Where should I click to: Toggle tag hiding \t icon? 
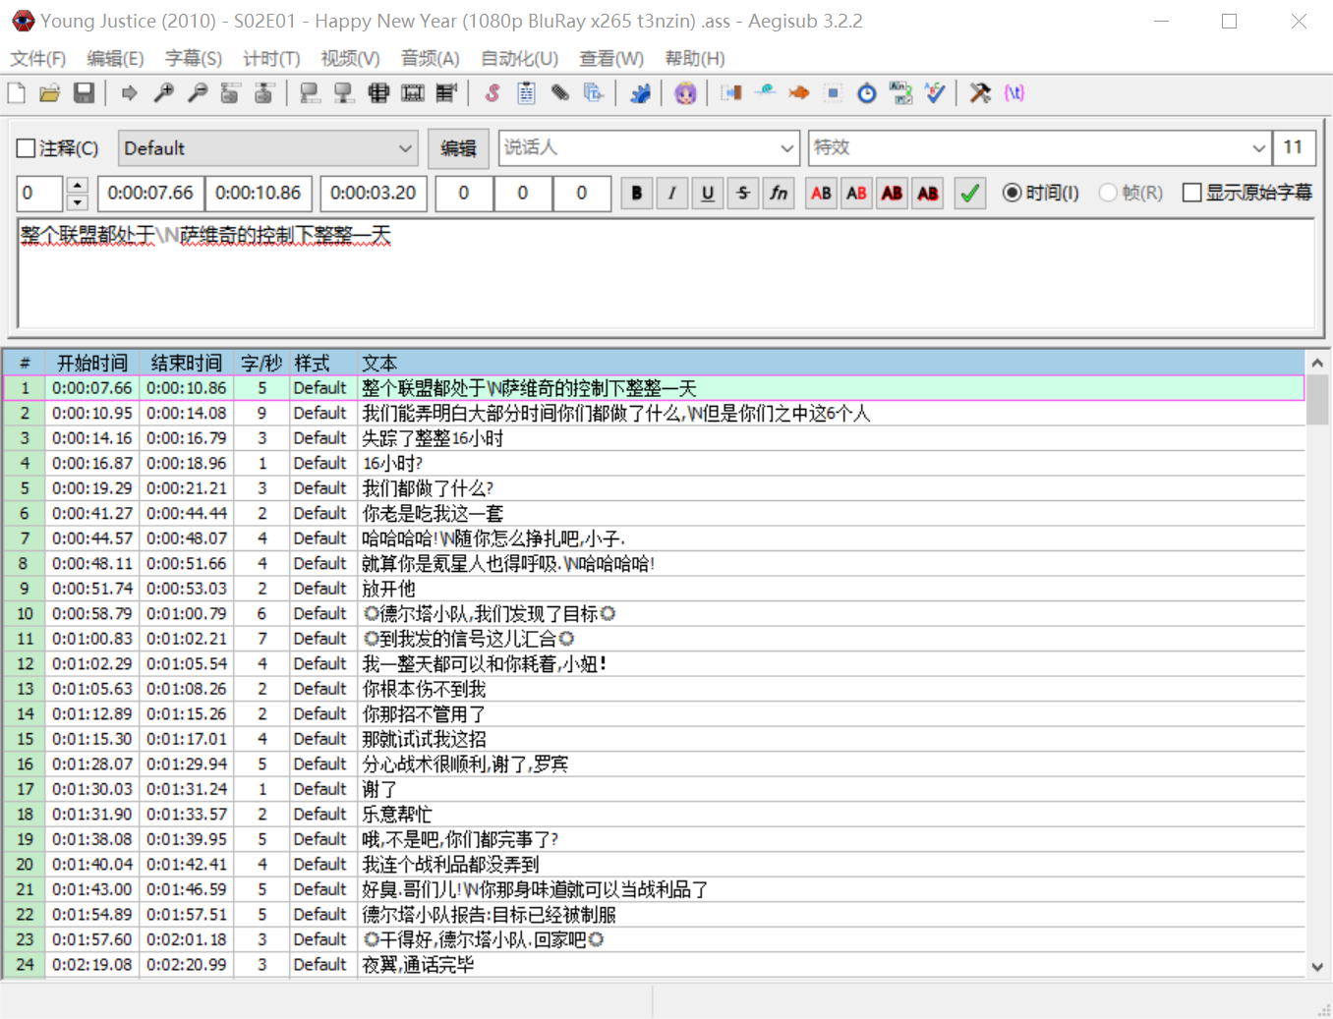tap(1014, 93)
